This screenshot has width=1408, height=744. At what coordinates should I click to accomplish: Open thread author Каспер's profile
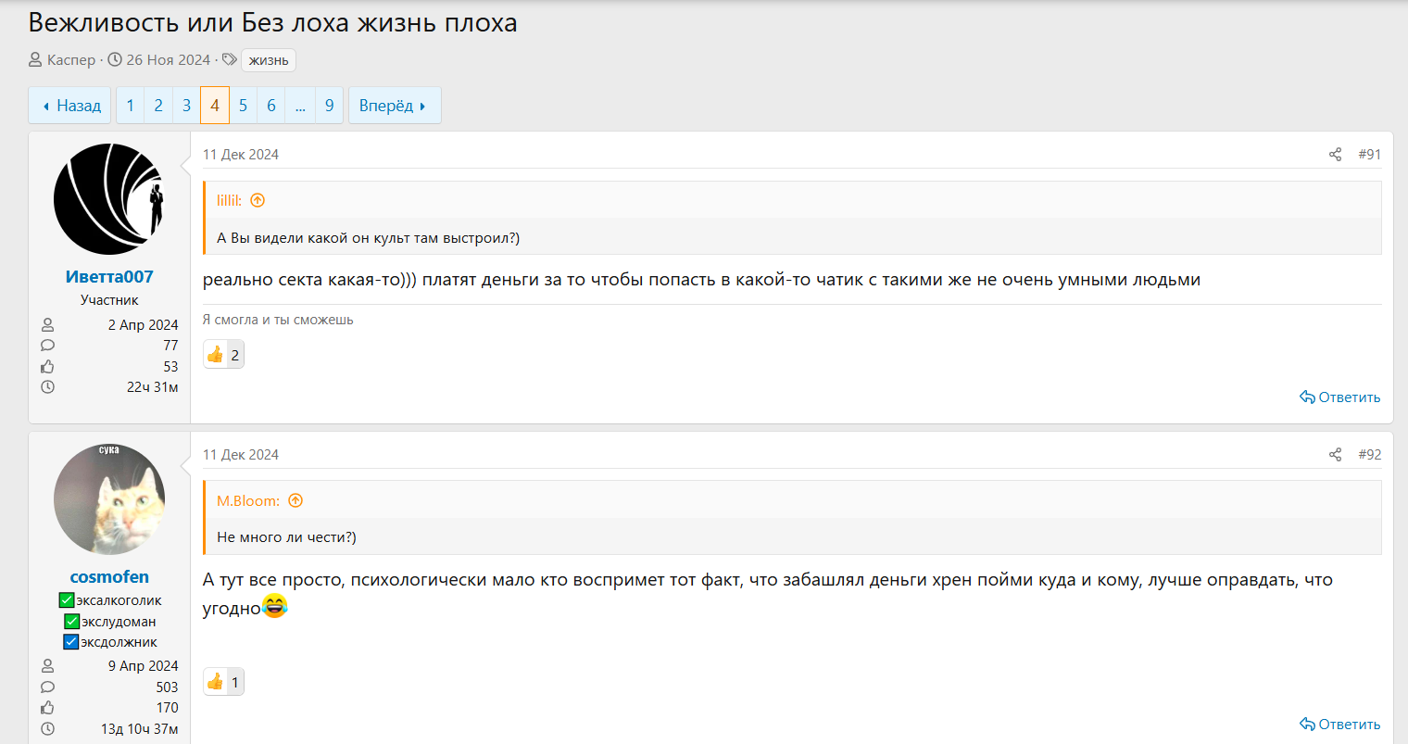71,60
